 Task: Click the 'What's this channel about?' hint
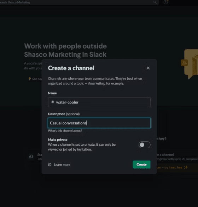[65, 131]
